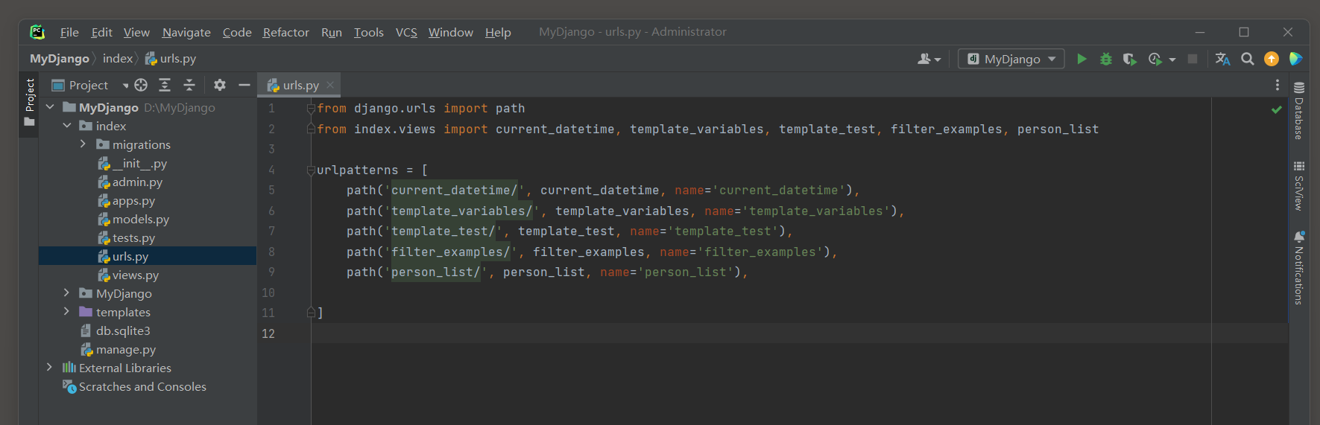Run the MyDjango configuration with the green play icon

1081,59
